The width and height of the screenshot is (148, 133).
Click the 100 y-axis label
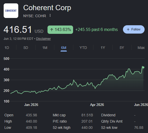tap(7, 101)
